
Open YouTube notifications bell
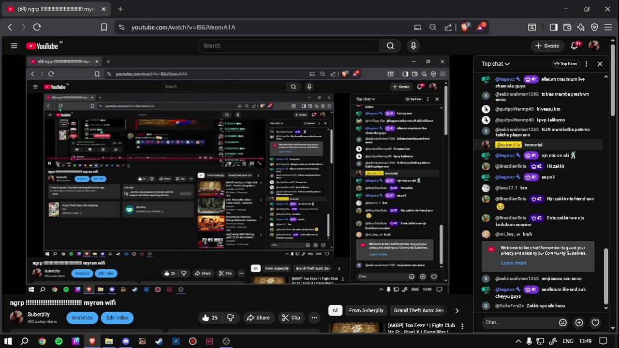pyautogui.click(x=575, y=46)
